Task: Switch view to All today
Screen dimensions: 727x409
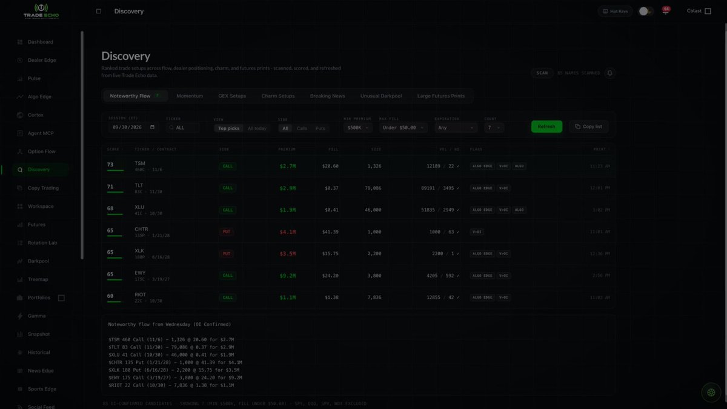Action: [256, 128]
